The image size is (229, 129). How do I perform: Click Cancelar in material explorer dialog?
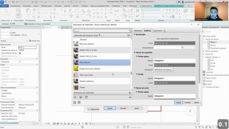[x=187, y=102]
